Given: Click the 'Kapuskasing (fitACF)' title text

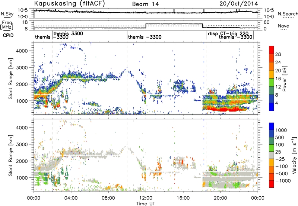Looking at the screenshot, I should tap(69, 3).
